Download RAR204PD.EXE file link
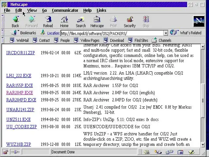The height and width of the screenshot is (157, 209). pos(21,100)
